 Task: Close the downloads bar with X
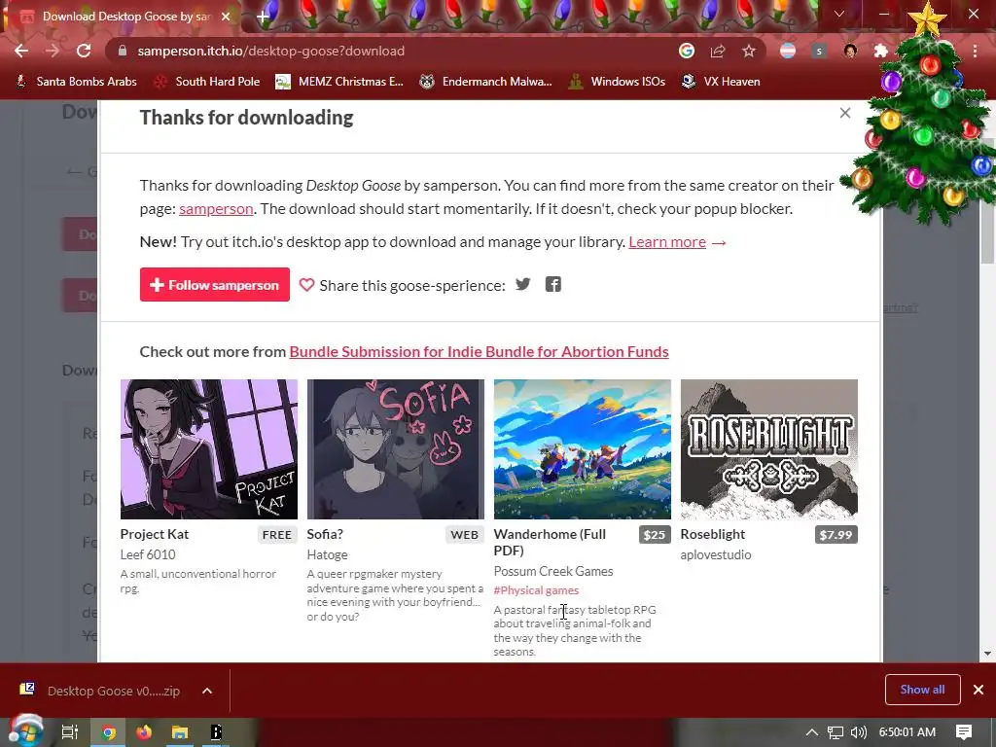pyautogui.click(x=978, y=690)
